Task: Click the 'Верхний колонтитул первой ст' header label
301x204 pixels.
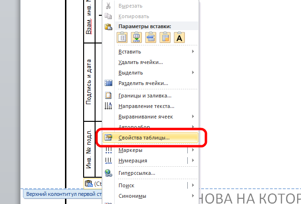Action: click(x=64, y=194)
